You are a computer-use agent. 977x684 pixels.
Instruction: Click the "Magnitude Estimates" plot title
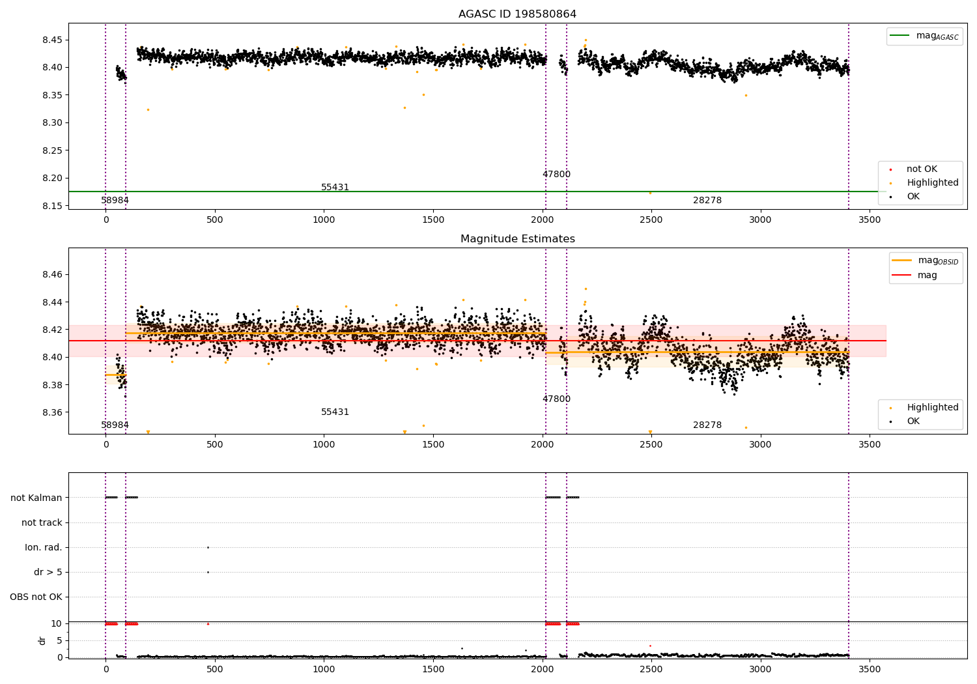tap(517, 239)
